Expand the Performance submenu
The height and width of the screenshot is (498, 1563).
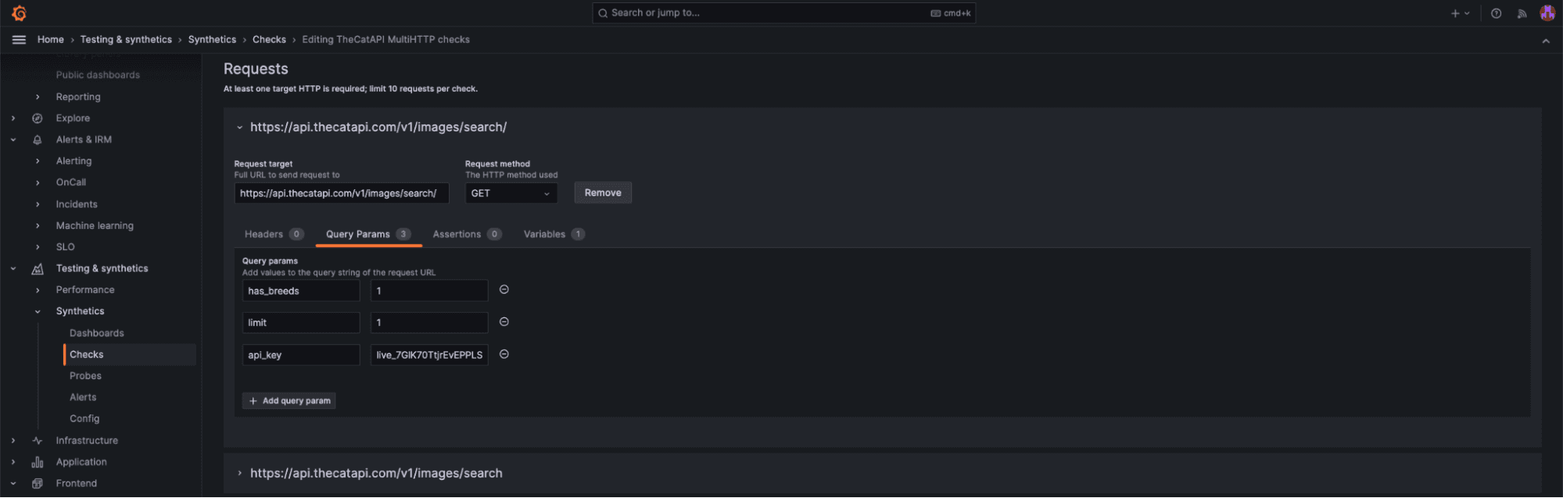[38, 290]
